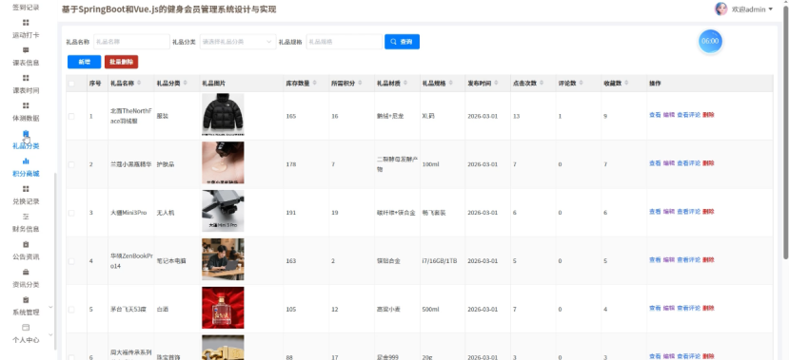Open the 兰蔻 serum product thumbnail

coord(223,162)
